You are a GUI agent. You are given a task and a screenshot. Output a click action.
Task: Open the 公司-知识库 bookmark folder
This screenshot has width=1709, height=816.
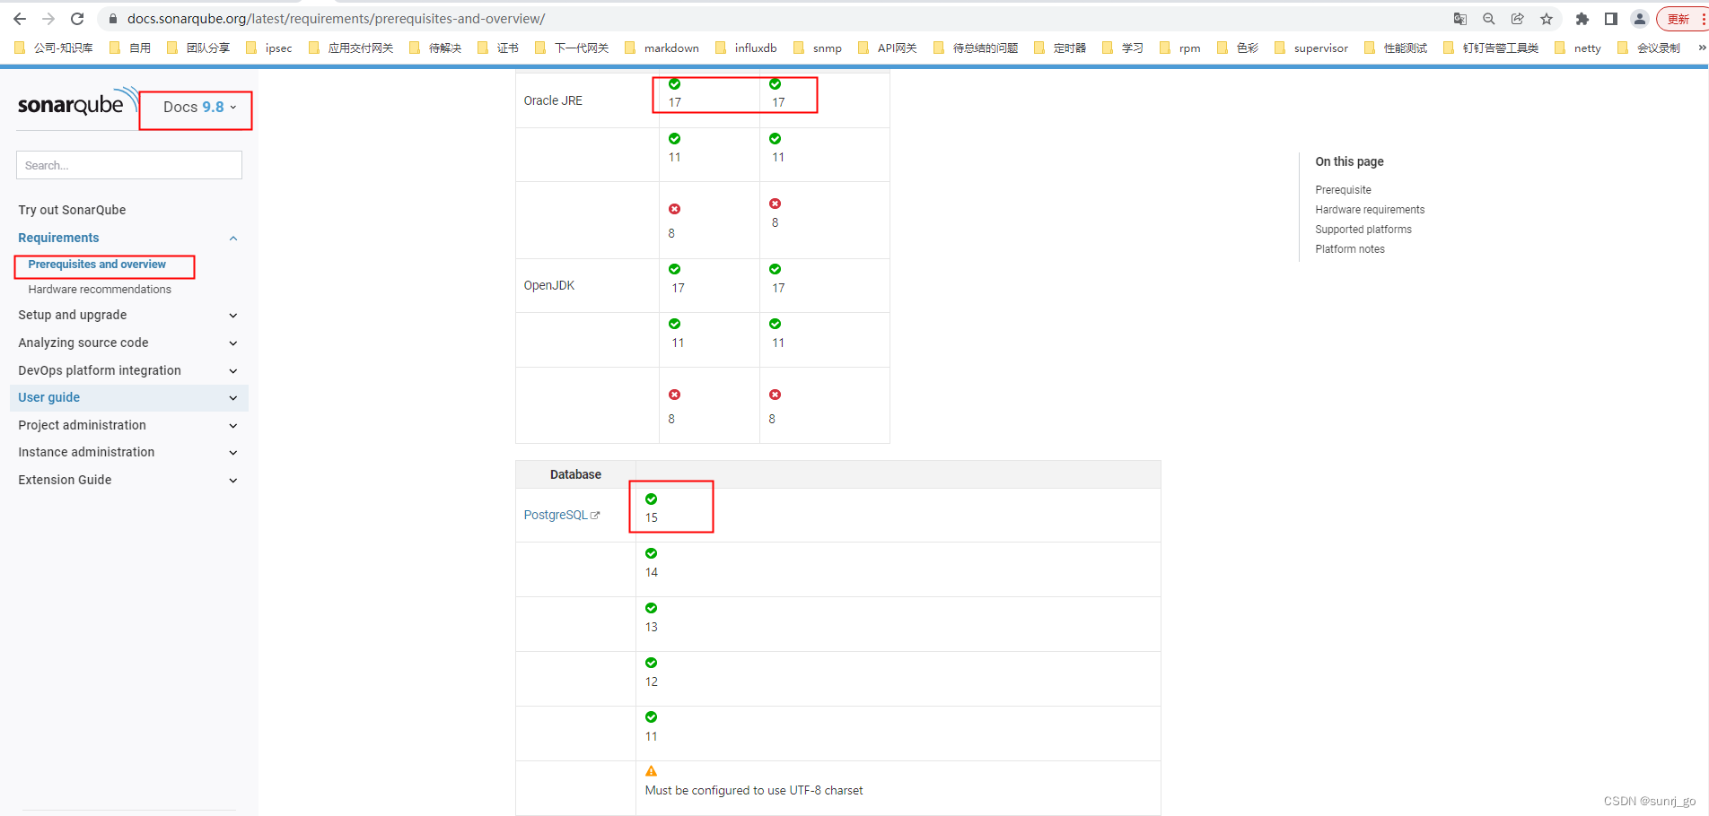pyautogui.click(x=54, y=48)
